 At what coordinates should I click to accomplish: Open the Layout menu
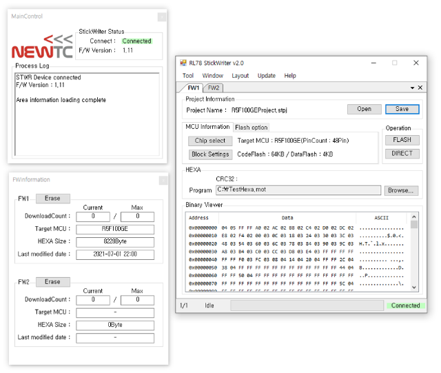pos(240,76)
